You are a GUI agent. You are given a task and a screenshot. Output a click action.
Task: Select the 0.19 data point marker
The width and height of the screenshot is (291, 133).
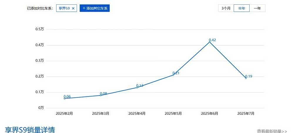[246, 78]
